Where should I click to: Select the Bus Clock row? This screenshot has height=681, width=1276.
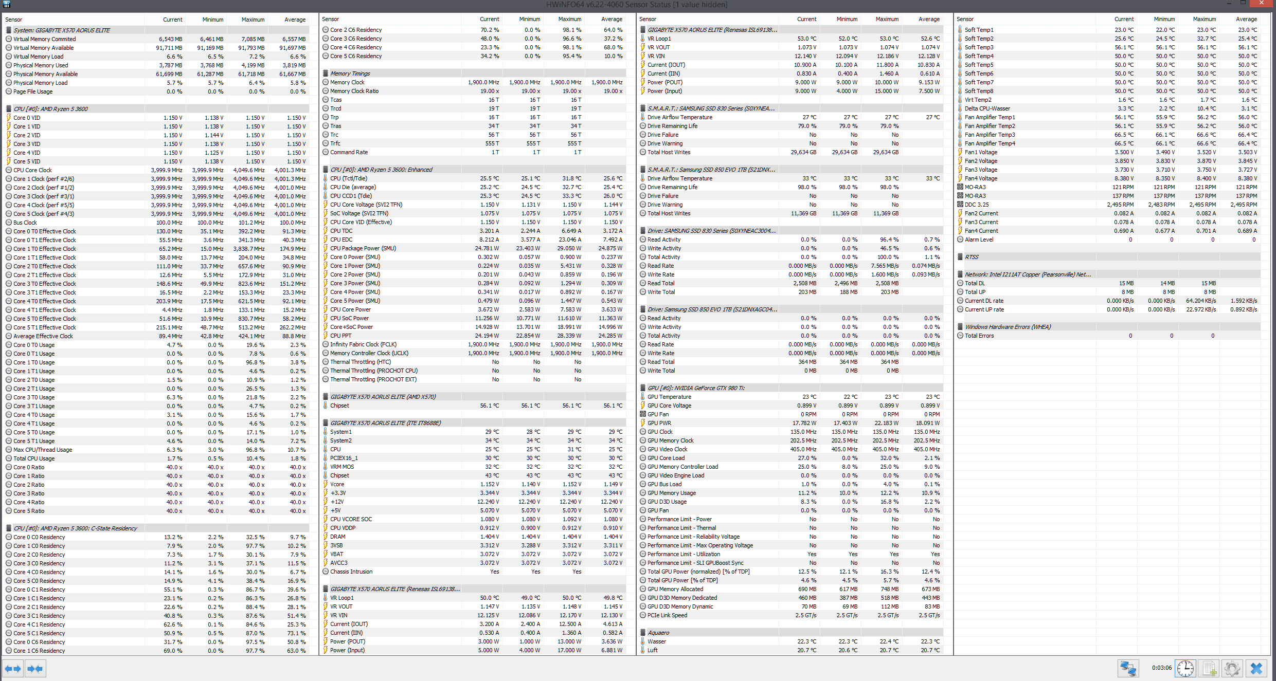point(157,223)
